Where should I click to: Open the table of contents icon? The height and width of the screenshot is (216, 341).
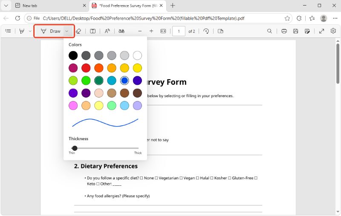tap(8, 31)
